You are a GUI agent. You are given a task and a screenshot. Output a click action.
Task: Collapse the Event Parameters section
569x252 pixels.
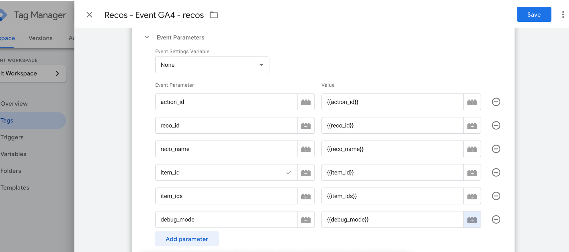point(147,37)
